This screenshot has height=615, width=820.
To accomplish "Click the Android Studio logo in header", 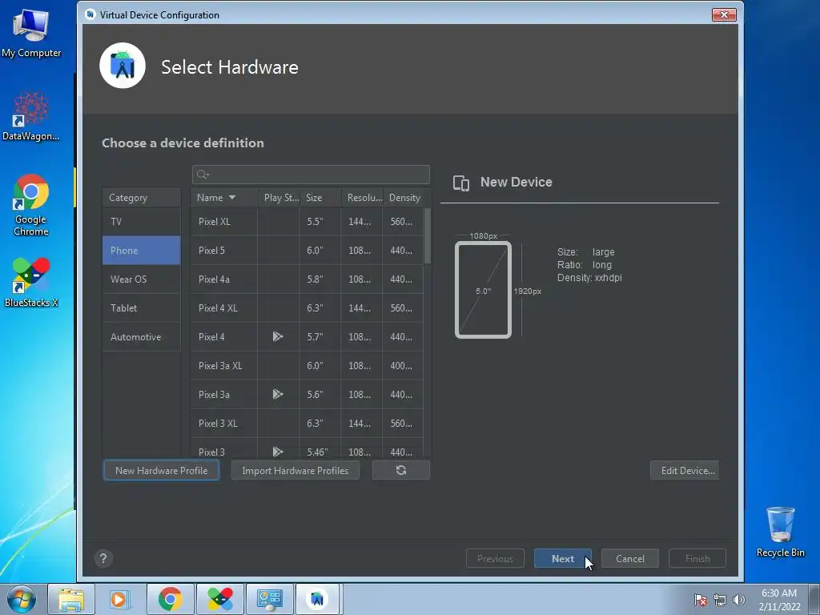I will pos(123,66).
